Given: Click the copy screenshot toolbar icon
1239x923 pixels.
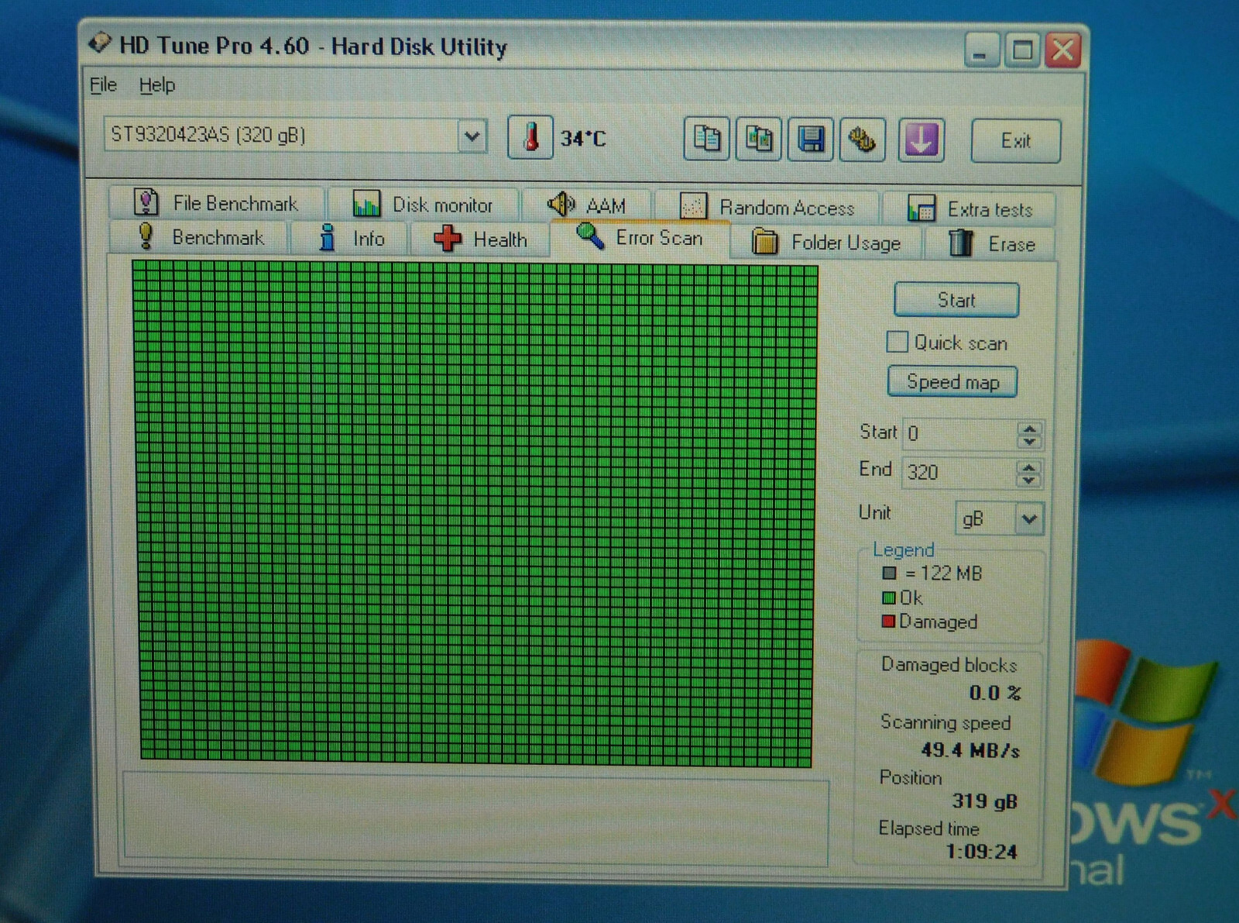Looking at the screenshot, I should [x=758, y=139].
